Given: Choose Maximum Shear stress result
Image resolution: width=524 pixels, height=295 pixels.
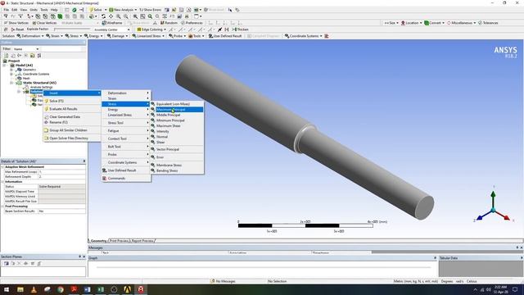Looking at the screenshot, I should pos(177,125).
